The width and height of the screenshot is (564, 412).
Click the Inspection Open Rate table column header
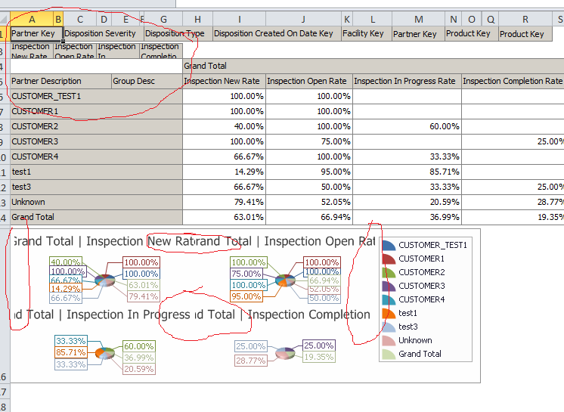(309, 81)
